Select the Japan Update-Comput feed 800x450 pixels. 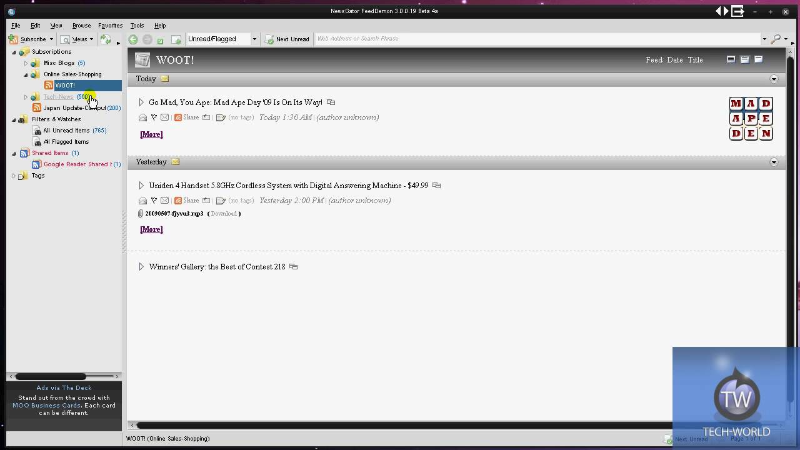pyautogui.click(x=76, y=108)
